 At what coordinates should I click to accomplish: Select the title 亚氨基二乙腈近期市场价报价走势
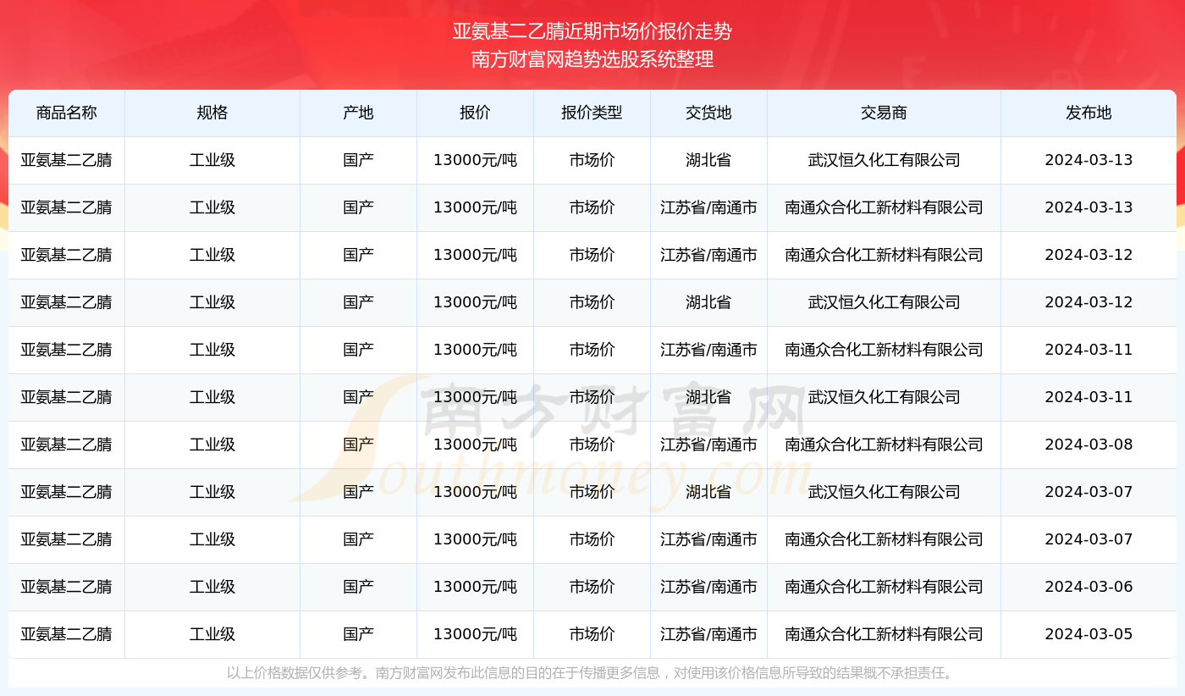(x=592, y=32)
